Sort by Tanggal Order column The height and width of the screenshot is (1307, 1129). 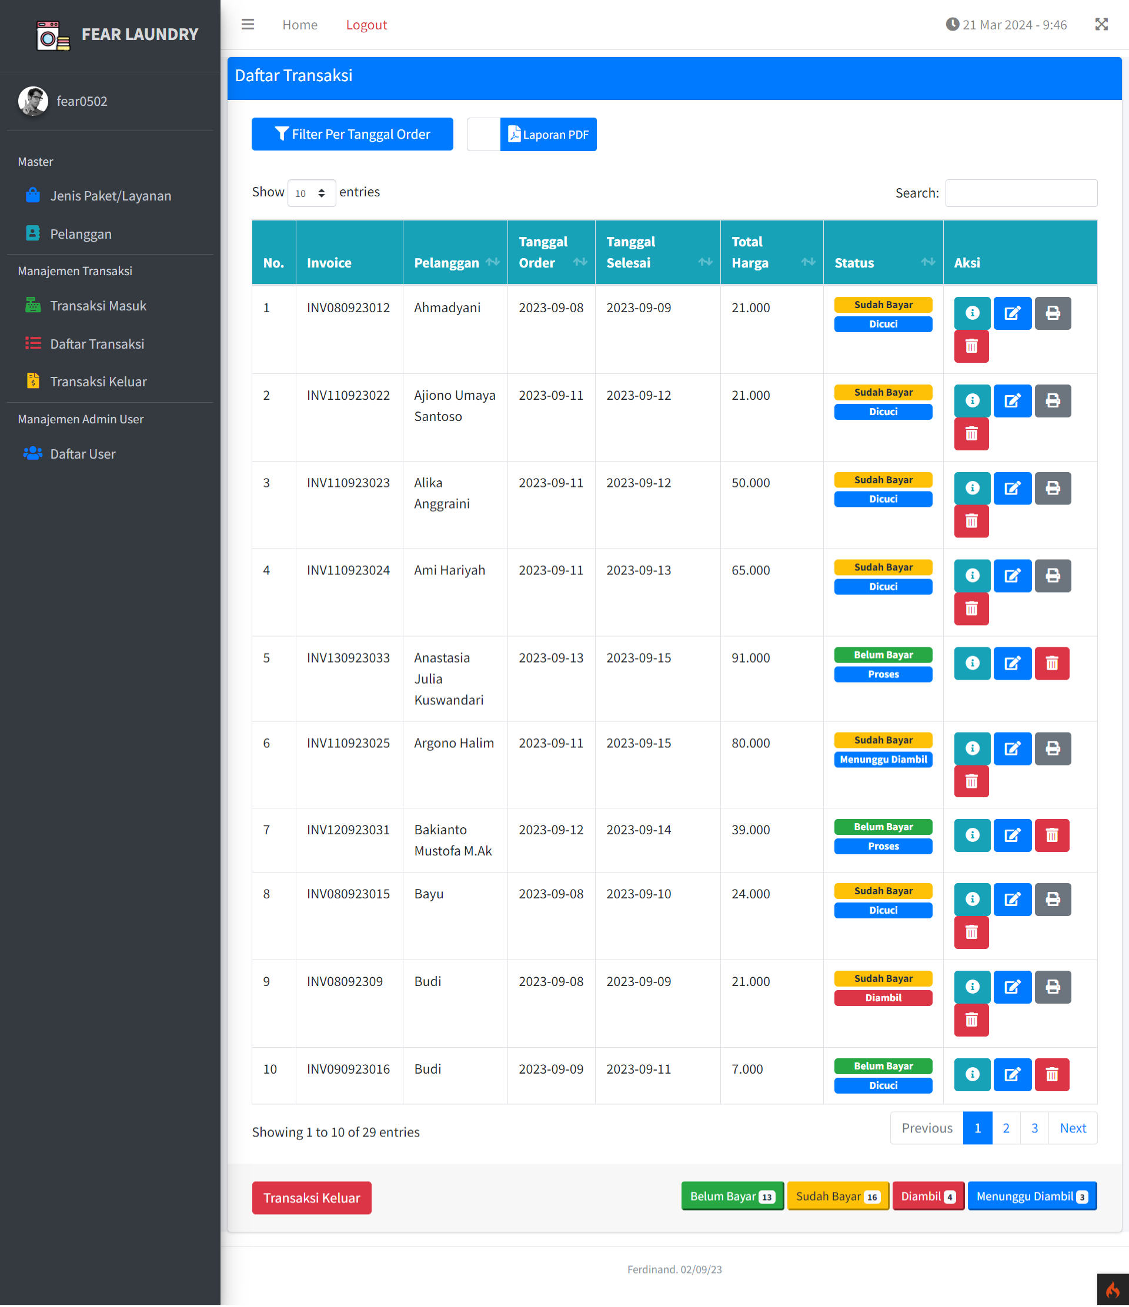click(550, 252)
